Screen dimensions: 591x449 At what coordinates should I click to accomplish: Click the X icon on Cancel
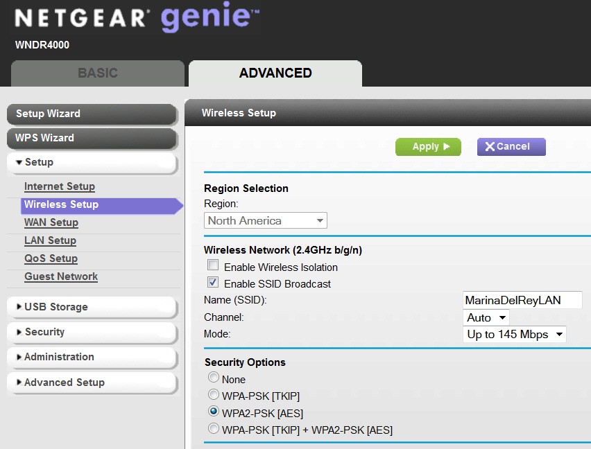490,146
